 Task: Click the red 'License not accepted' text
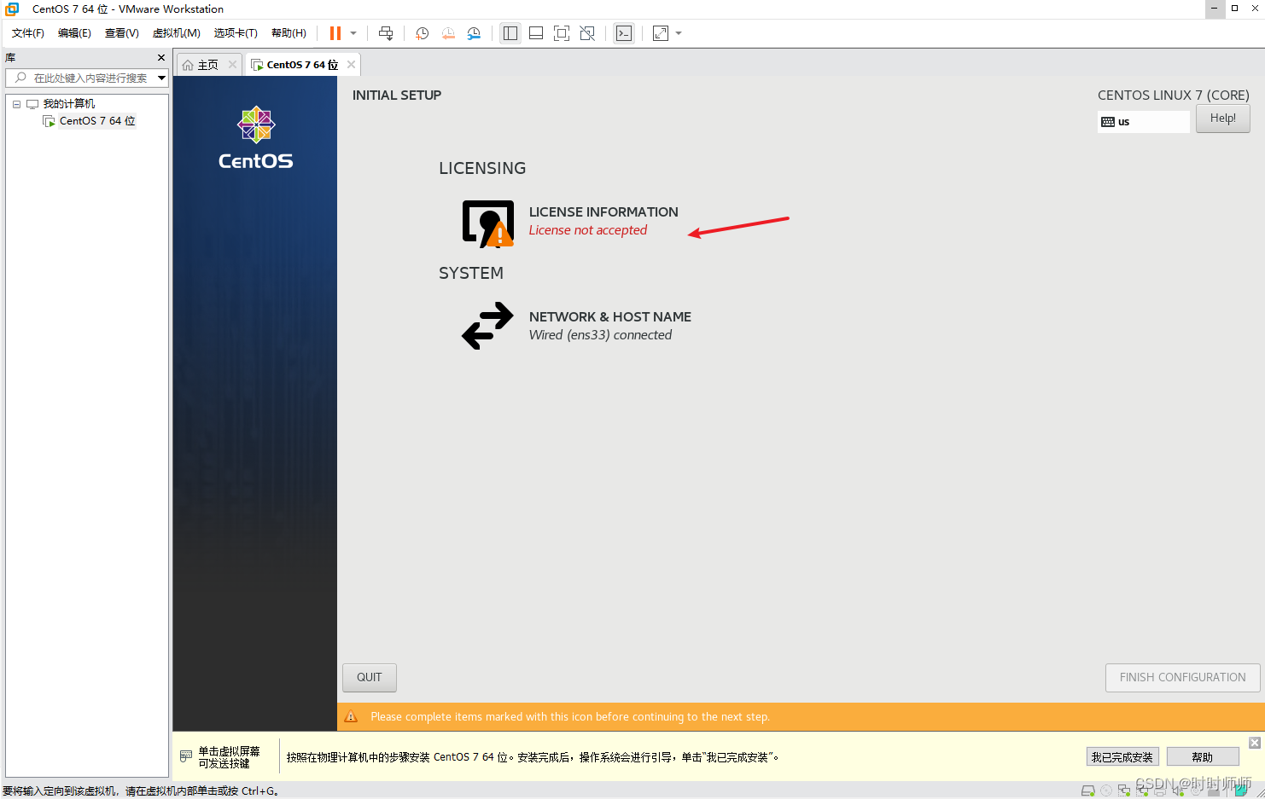(x=588, y=230)
